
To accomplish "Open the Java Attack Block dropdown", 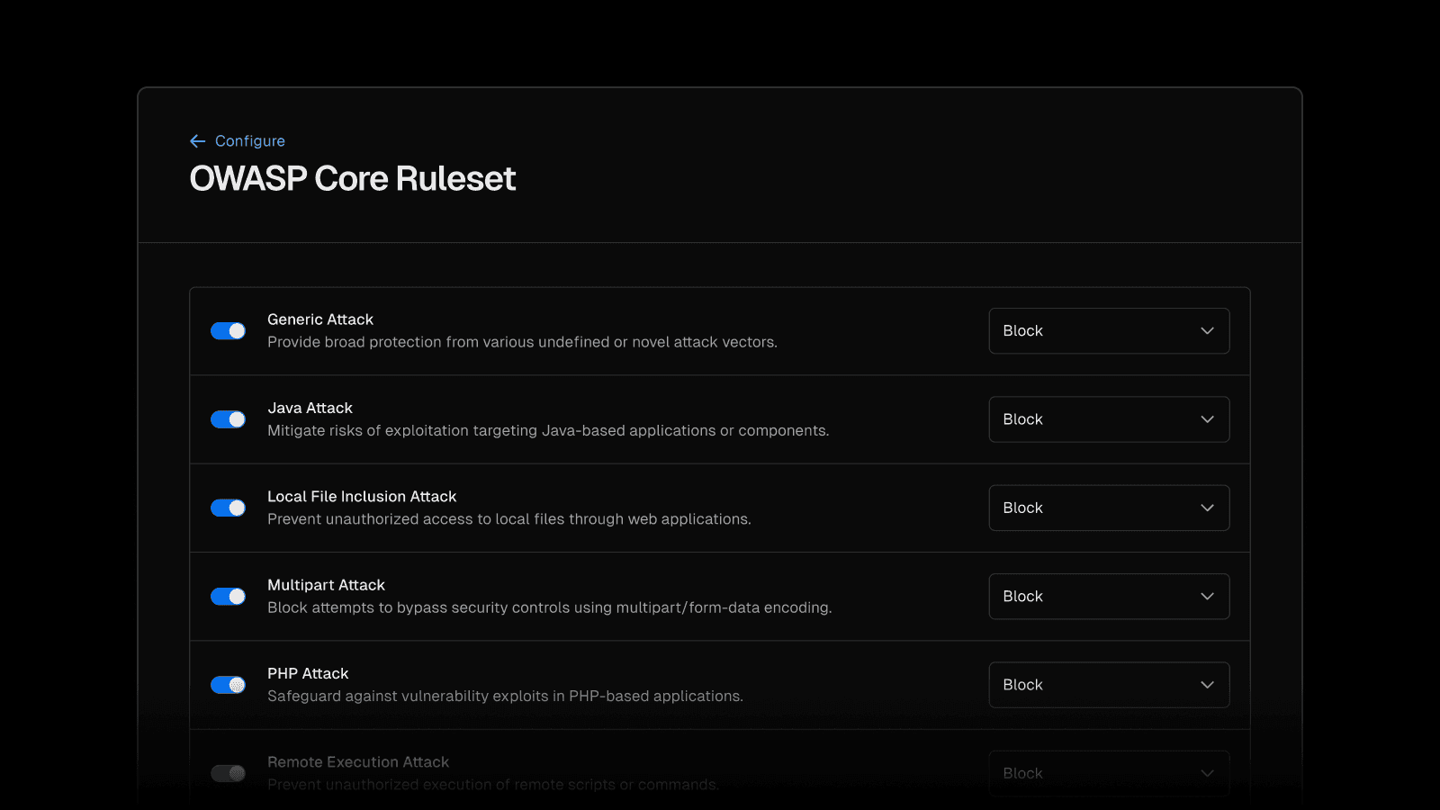I will 1108,419.
